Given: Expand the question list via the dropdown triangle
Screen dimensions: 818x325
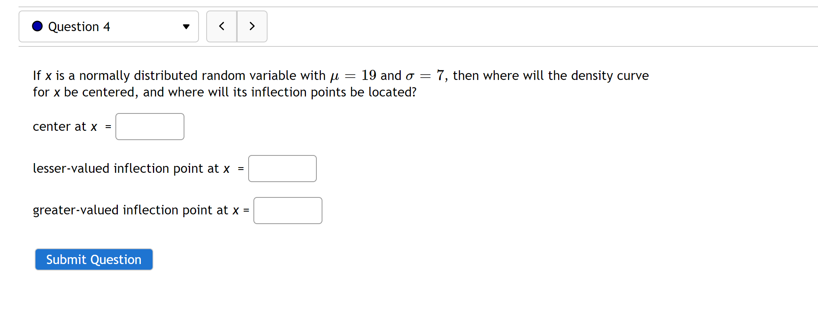Looking at the screenshot, I should coord(186,26).
